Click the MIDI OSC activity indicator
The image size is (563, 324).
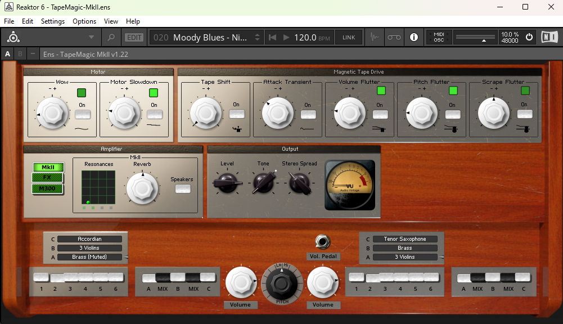click(x=439, y=37)
